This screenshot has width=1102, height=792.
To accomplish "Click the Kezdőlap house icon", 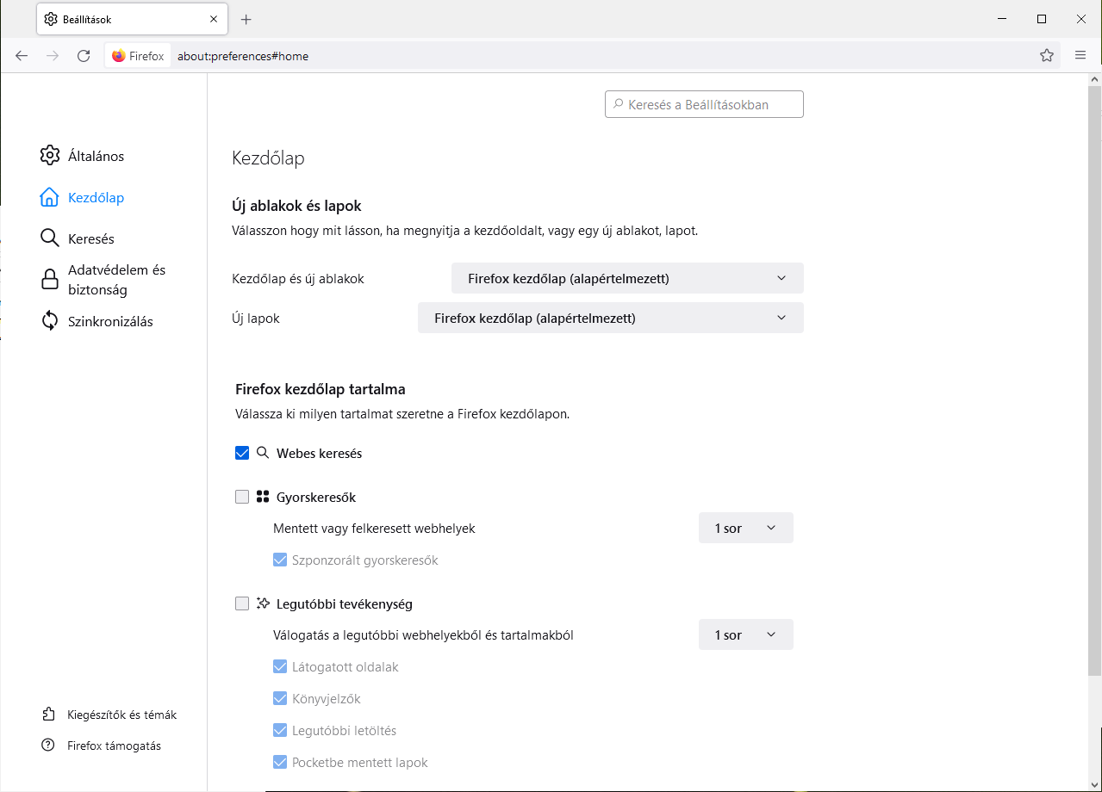I will click(50, 197).
